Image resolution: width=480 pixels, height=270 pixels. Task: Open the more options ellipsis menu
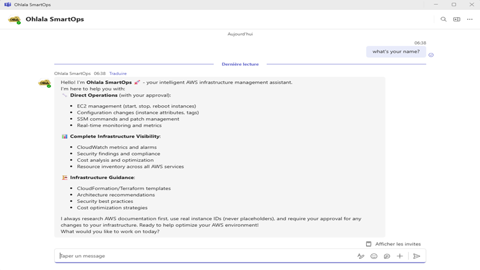[470, 19]
